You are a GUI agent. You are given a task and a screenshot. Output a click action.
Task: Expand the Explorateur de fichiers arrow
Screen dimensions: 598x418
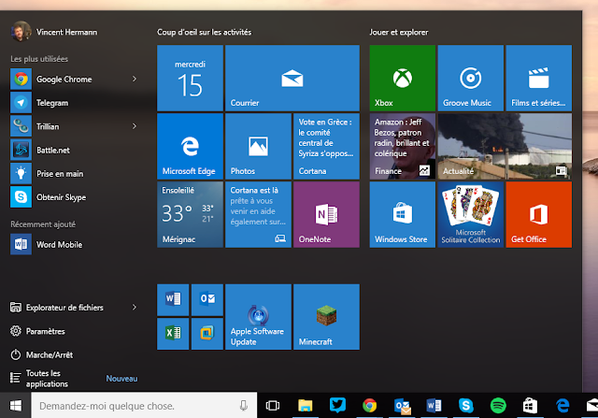tap(135, 307)
